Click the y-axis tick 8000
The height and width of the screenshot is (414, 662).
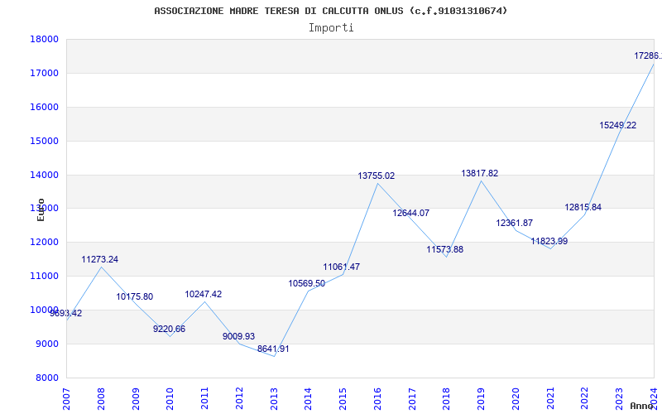46,378
